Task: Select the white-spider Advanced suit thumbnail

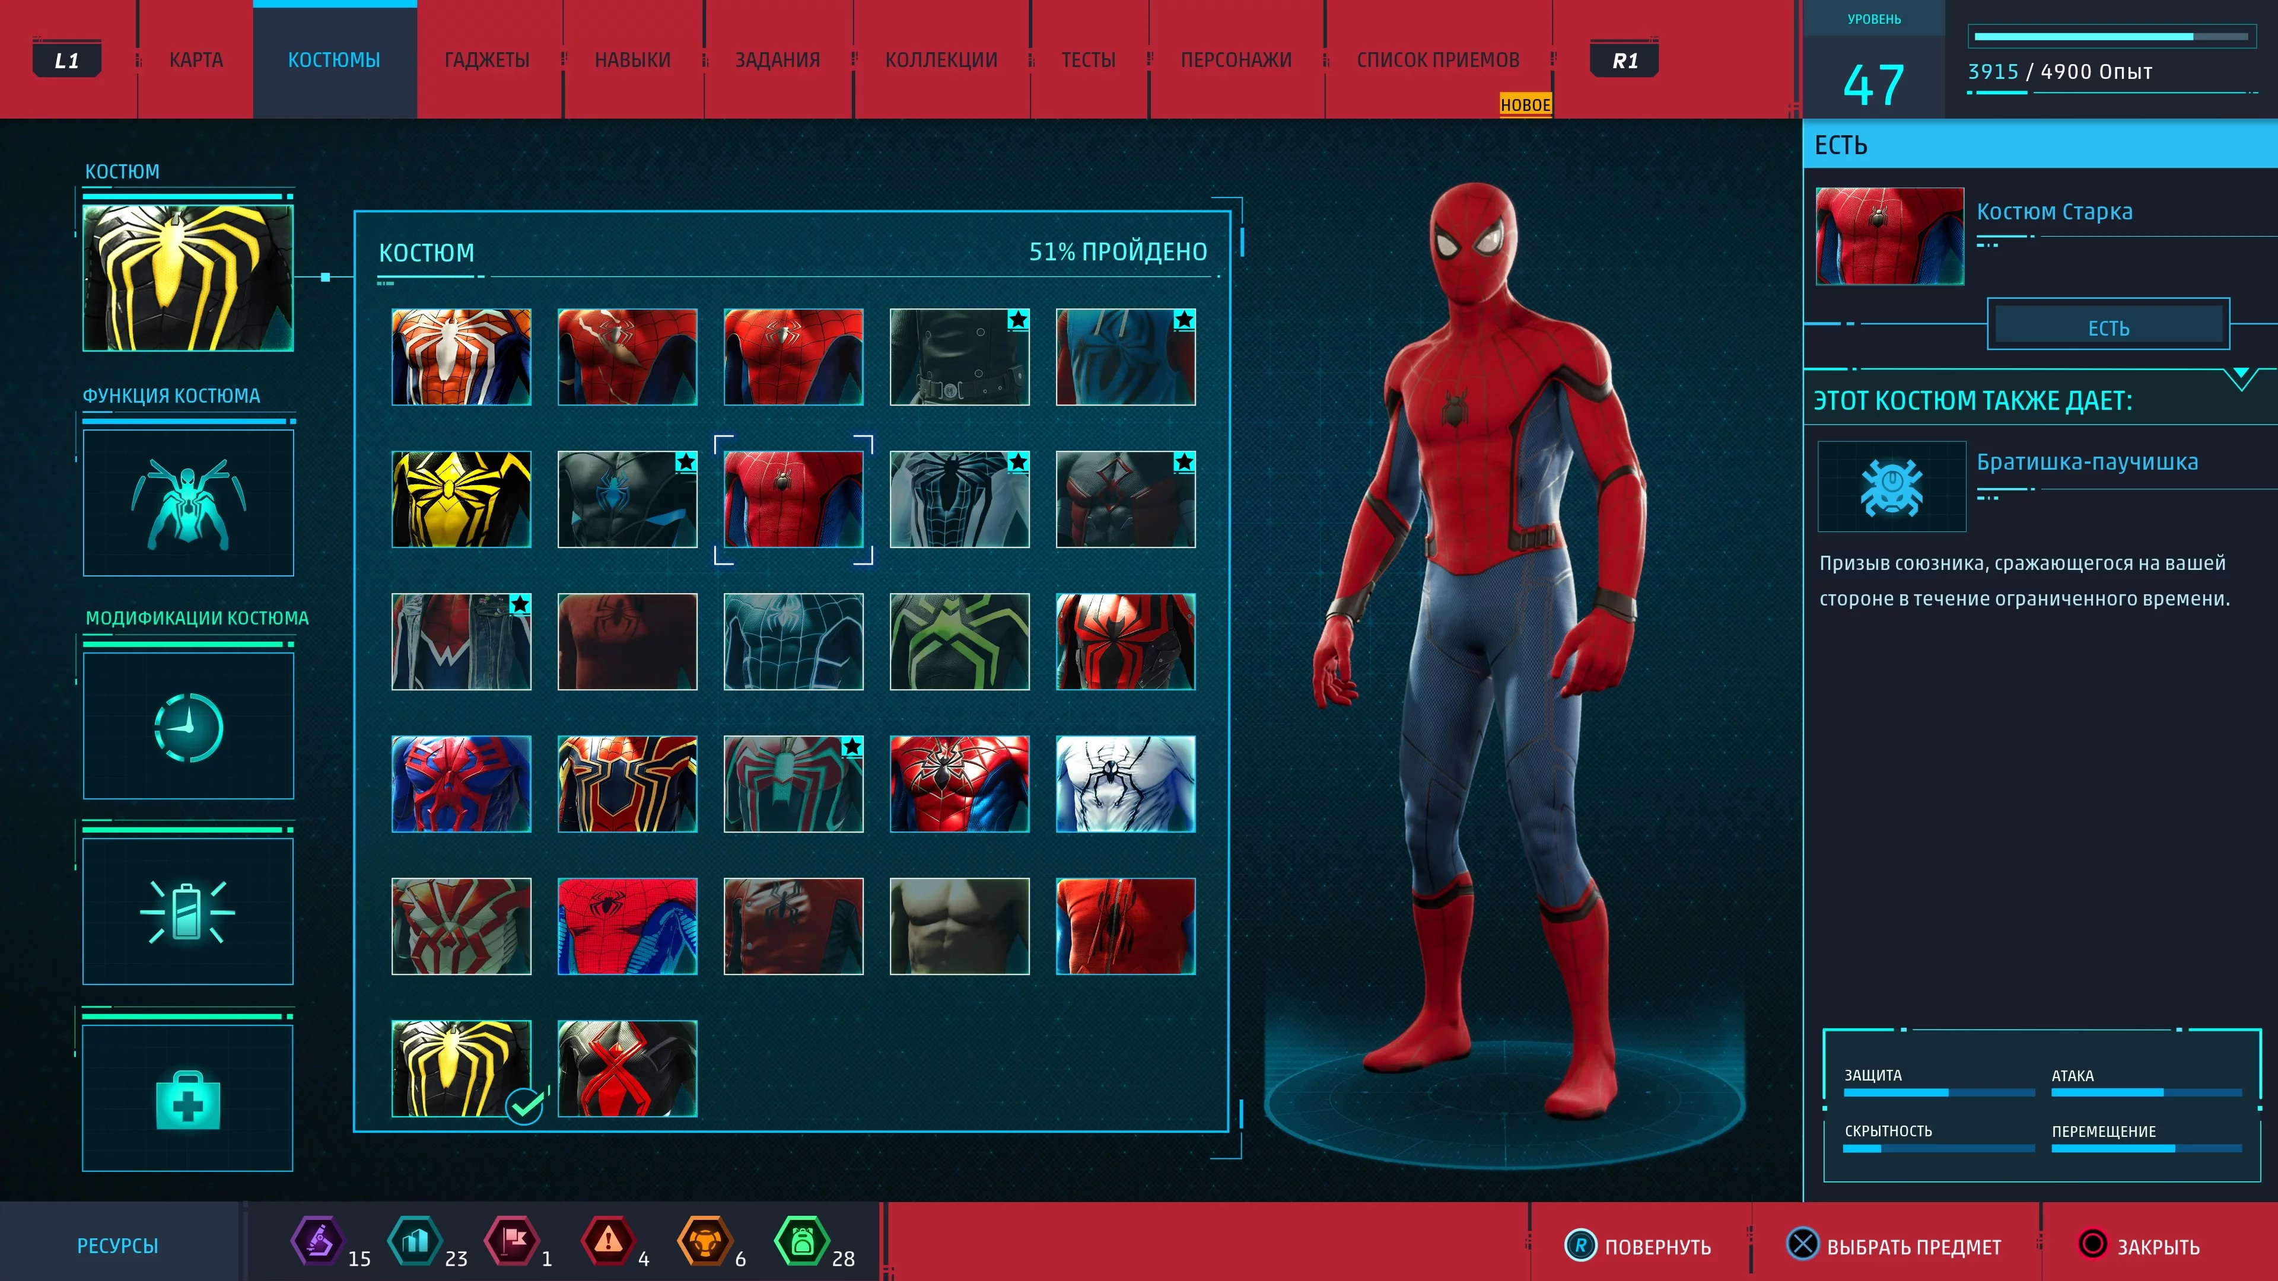Action: tap(462, 357)
